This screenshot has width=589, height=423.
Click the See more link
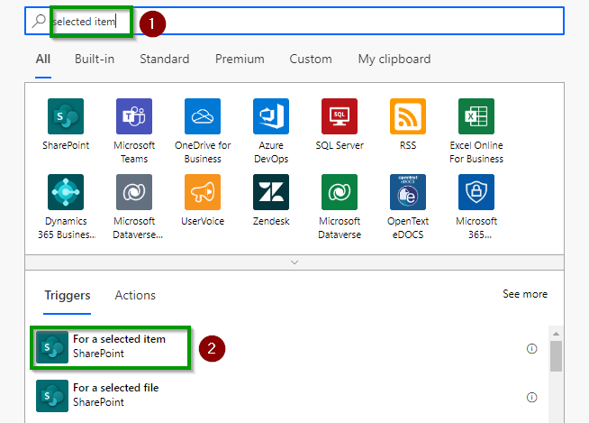click(x=525, y=294)
